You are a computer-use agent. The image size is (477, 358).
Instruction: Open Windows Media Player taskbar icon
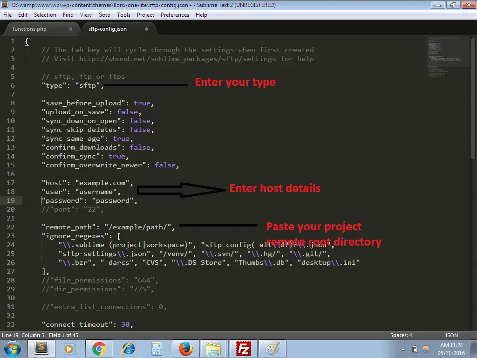pos(70,349)
